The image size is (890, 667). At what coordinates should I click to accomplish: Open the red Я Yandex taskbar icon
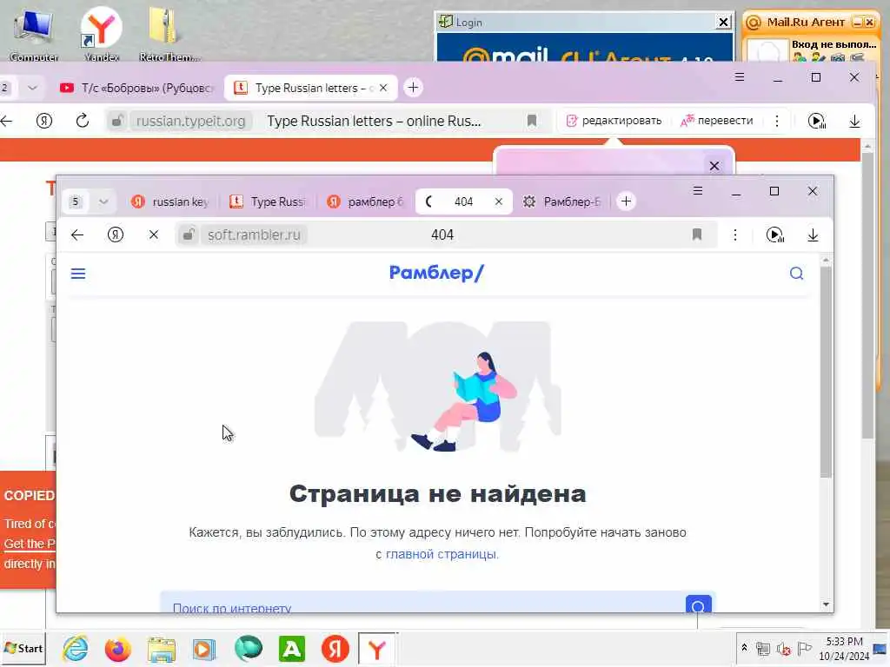335,649
